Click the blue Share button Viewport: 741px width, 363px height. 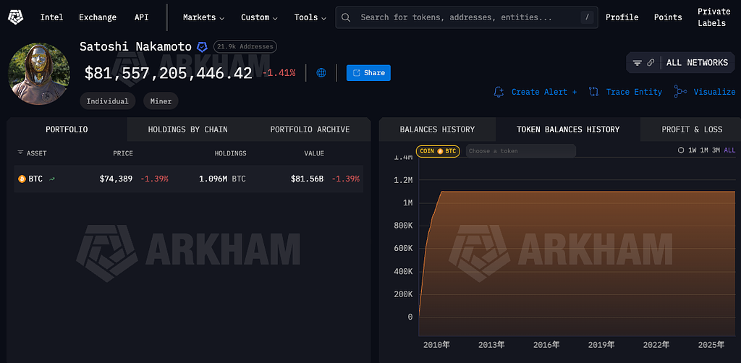[x=368, y=73]
